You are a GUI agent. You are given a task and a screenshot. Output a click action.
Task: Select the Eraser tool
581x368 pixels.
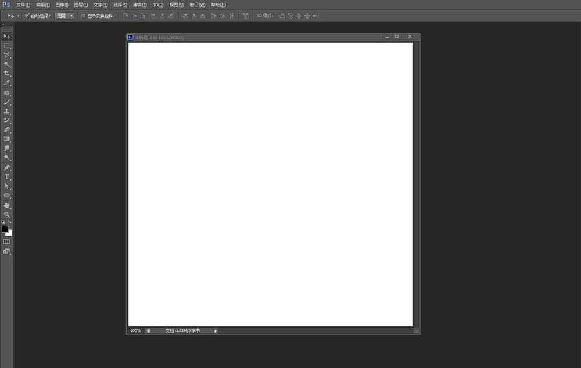click(7, 130)
